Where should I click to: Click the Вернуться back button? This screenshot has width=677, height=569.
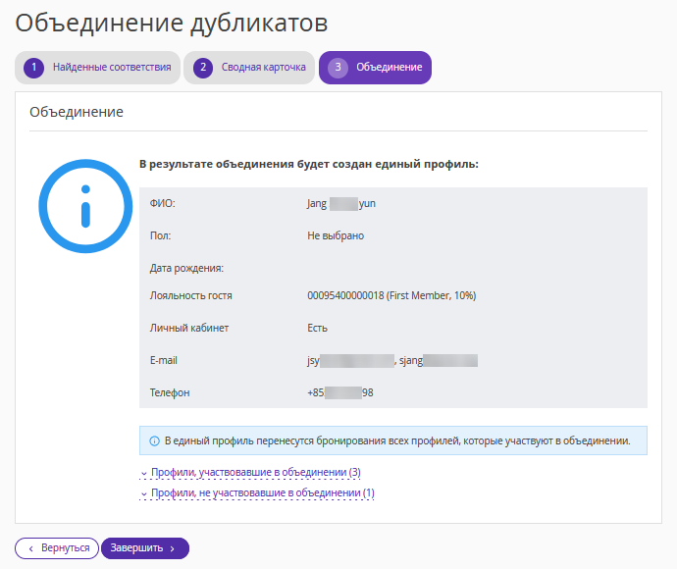[57, 547]
